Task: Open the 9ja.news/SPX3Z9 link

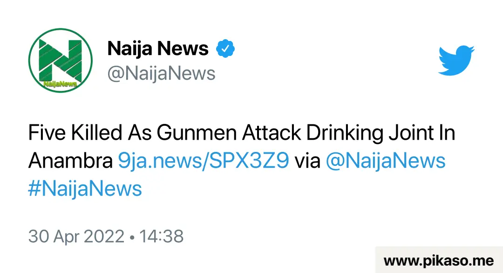Action: click(204, 160)
